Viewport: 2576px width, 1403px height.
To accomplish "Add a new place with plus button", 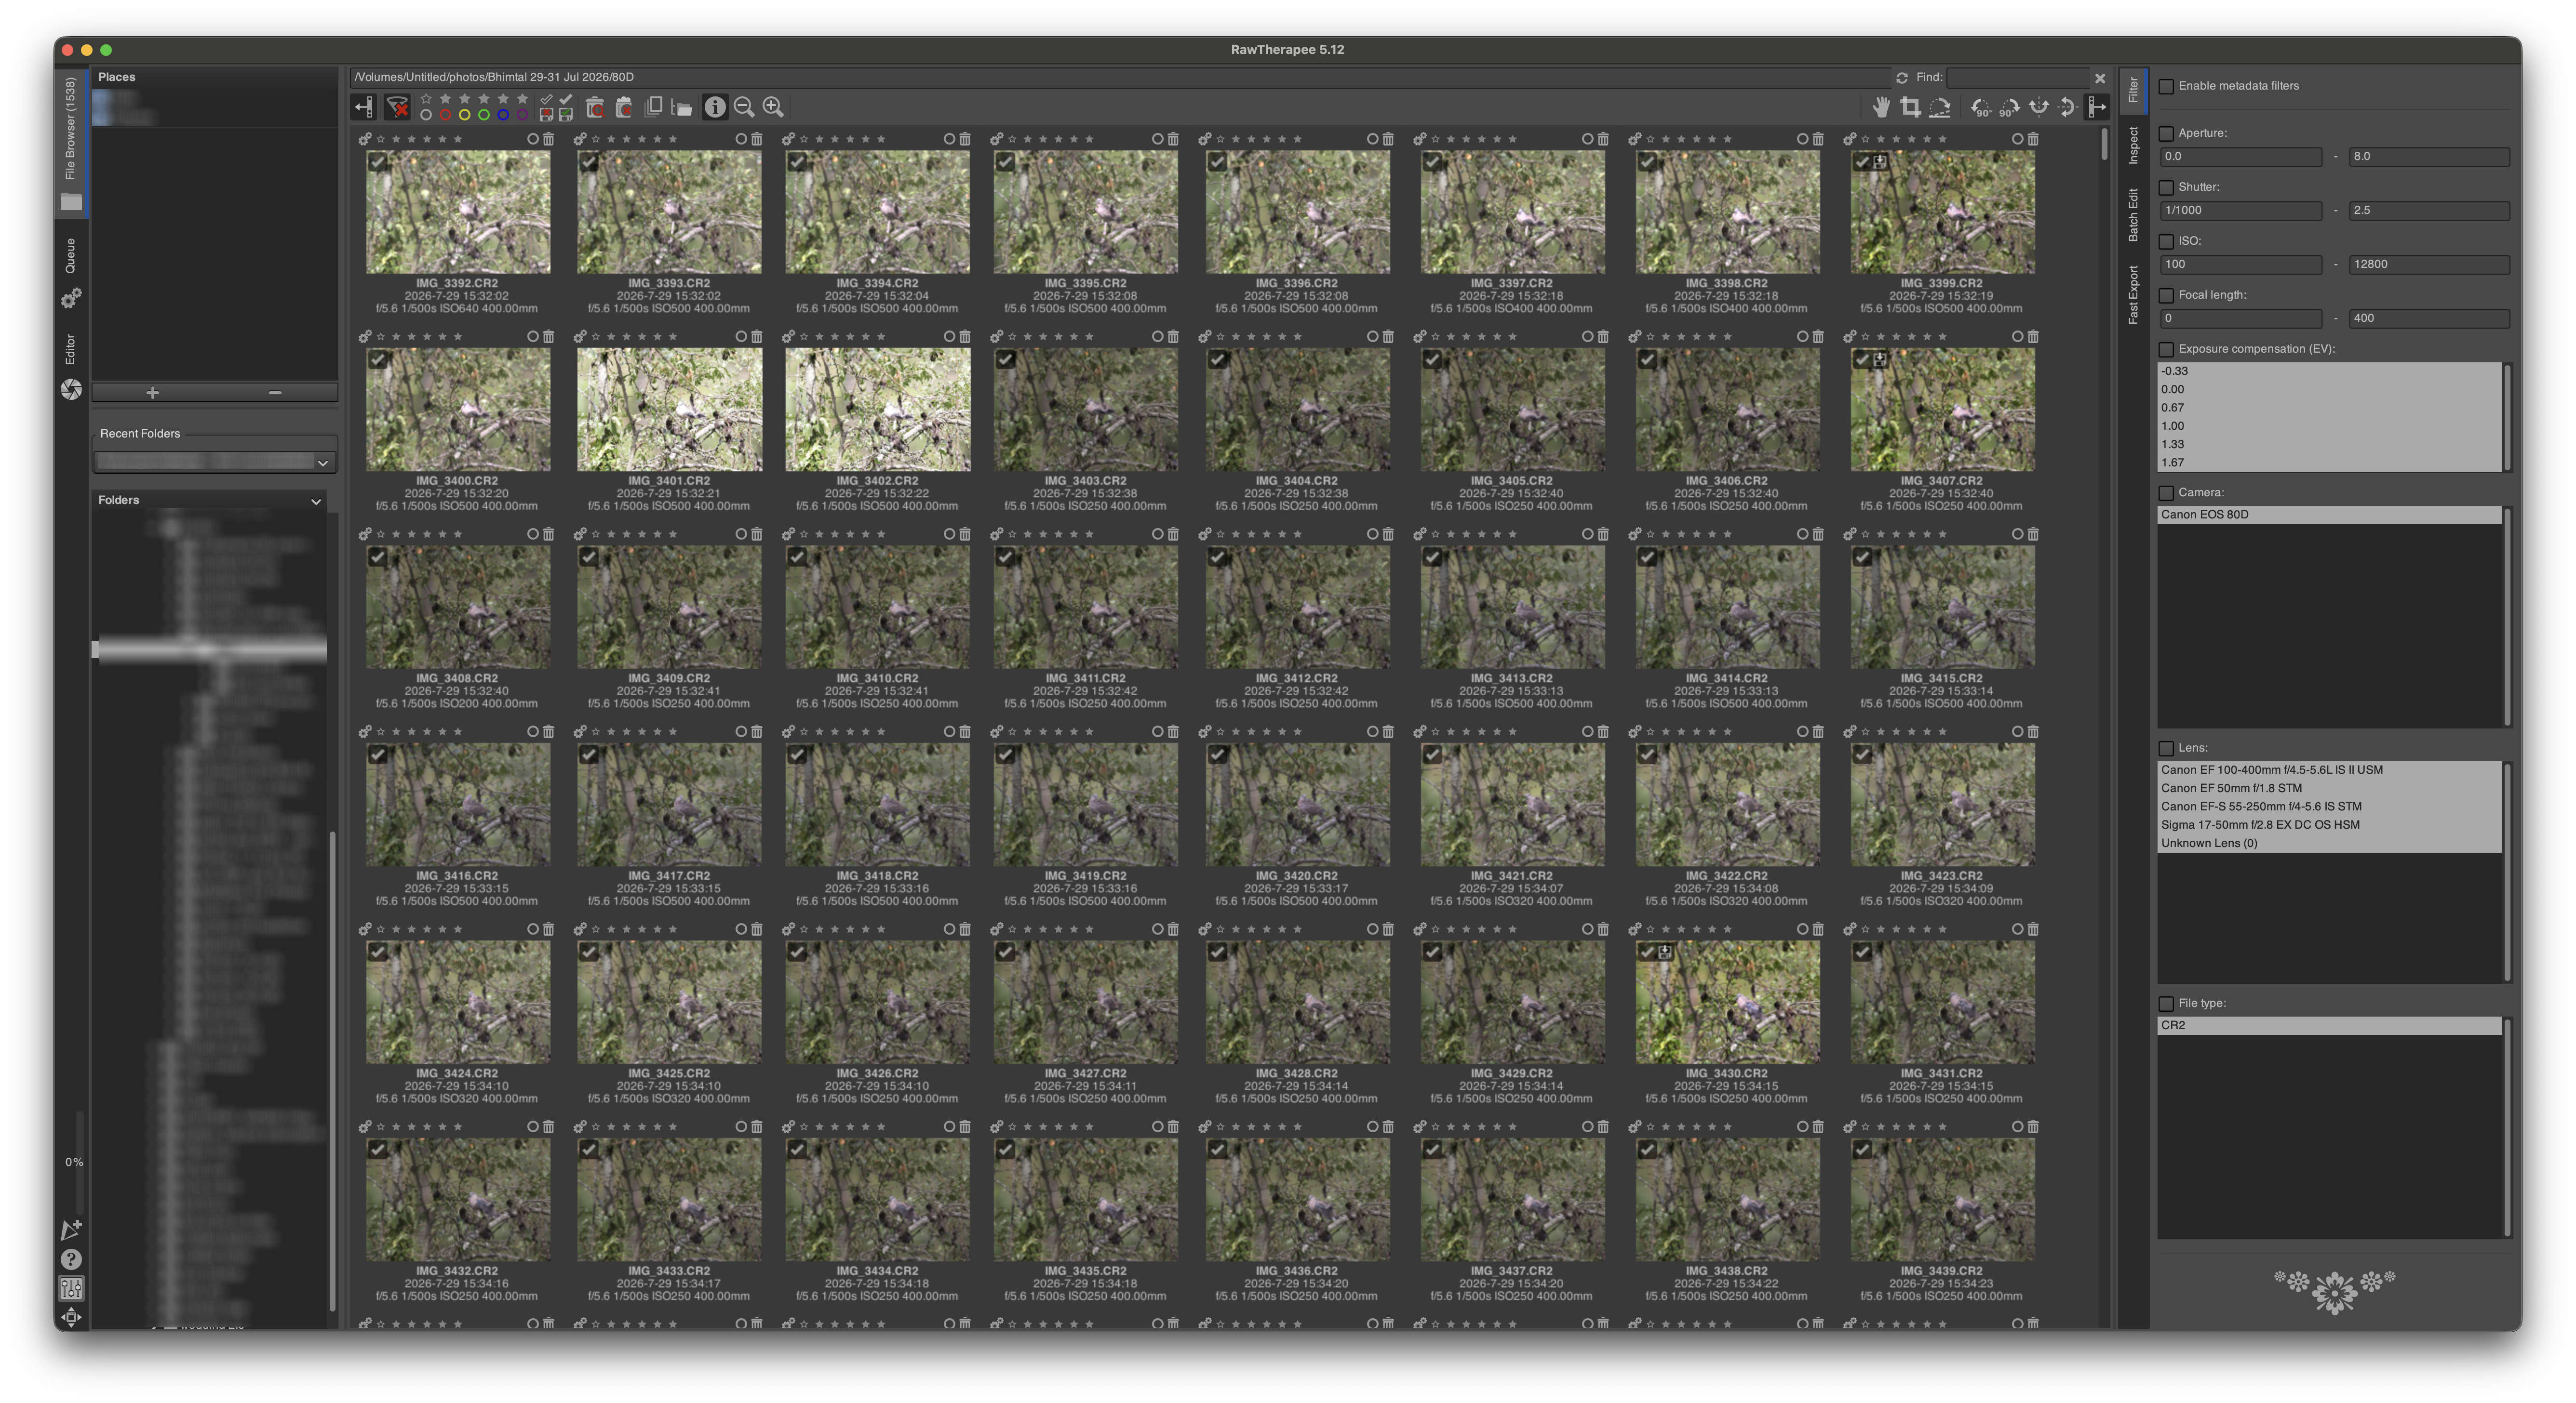I will (x=153, y=393).
